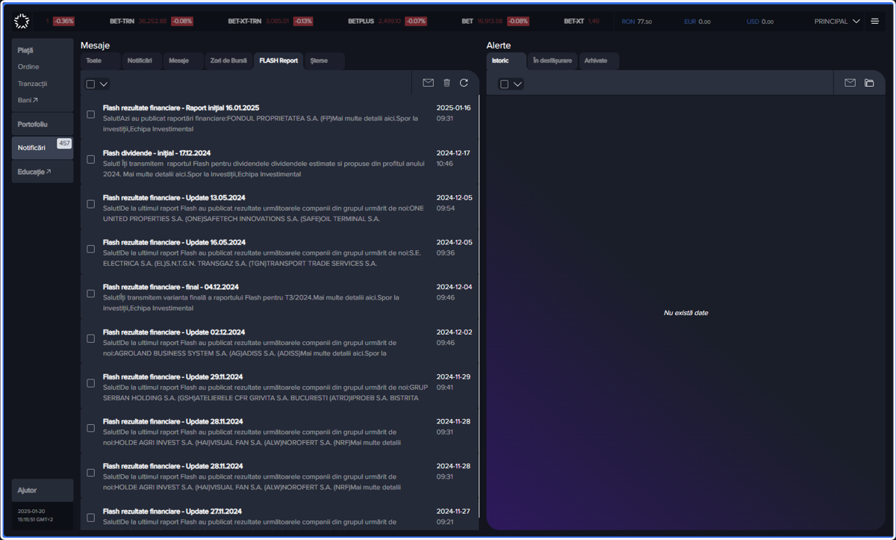The image size is (896, 540).
Task: Open the hamburger menu at top right
Action: (x=874, y=22)
